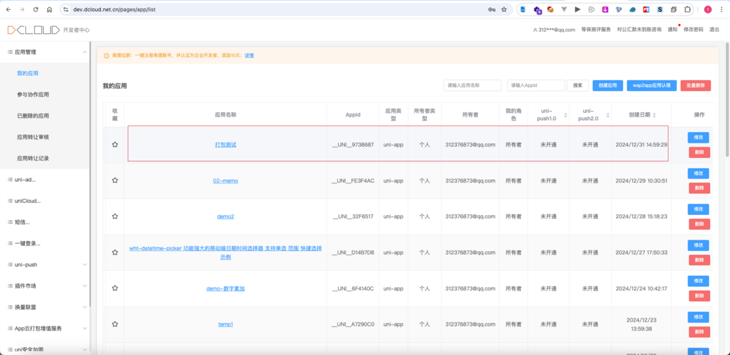Click wap2app应用认领 button
The height and width of the screenshot is (355, 730).
(652, 86)
